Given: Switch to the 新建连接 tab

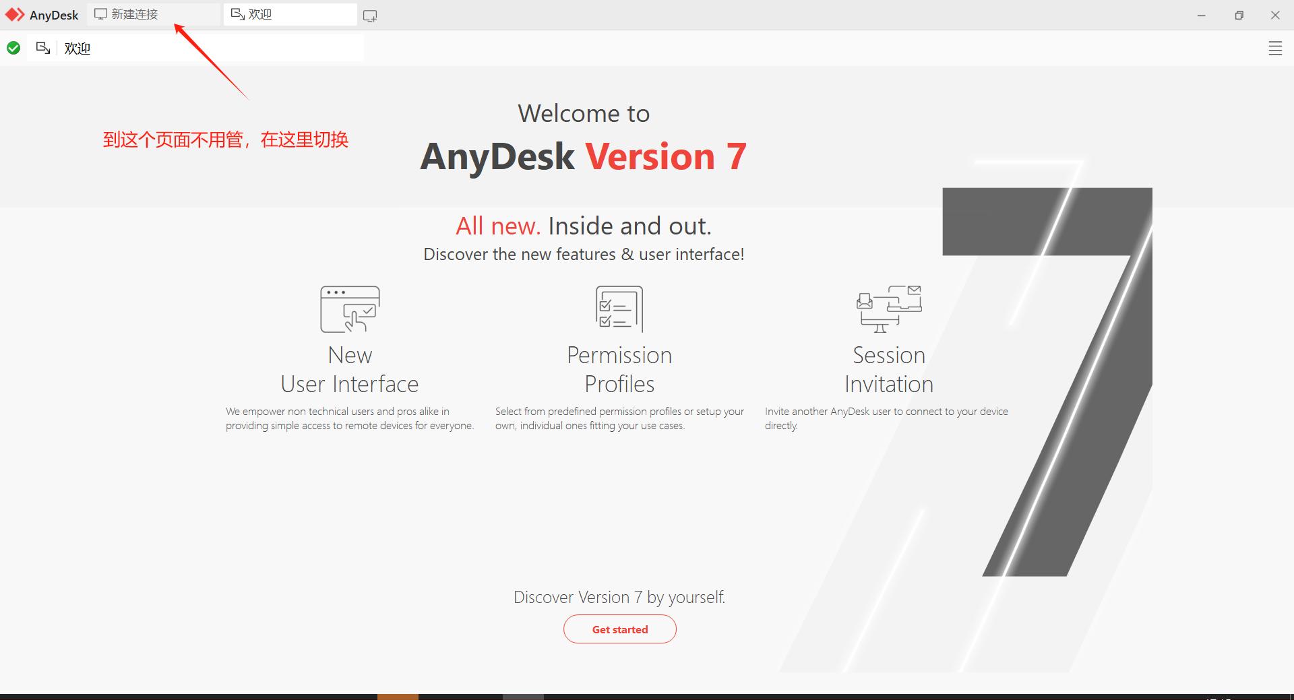Looking at the screenshot, I should [154, 14].
